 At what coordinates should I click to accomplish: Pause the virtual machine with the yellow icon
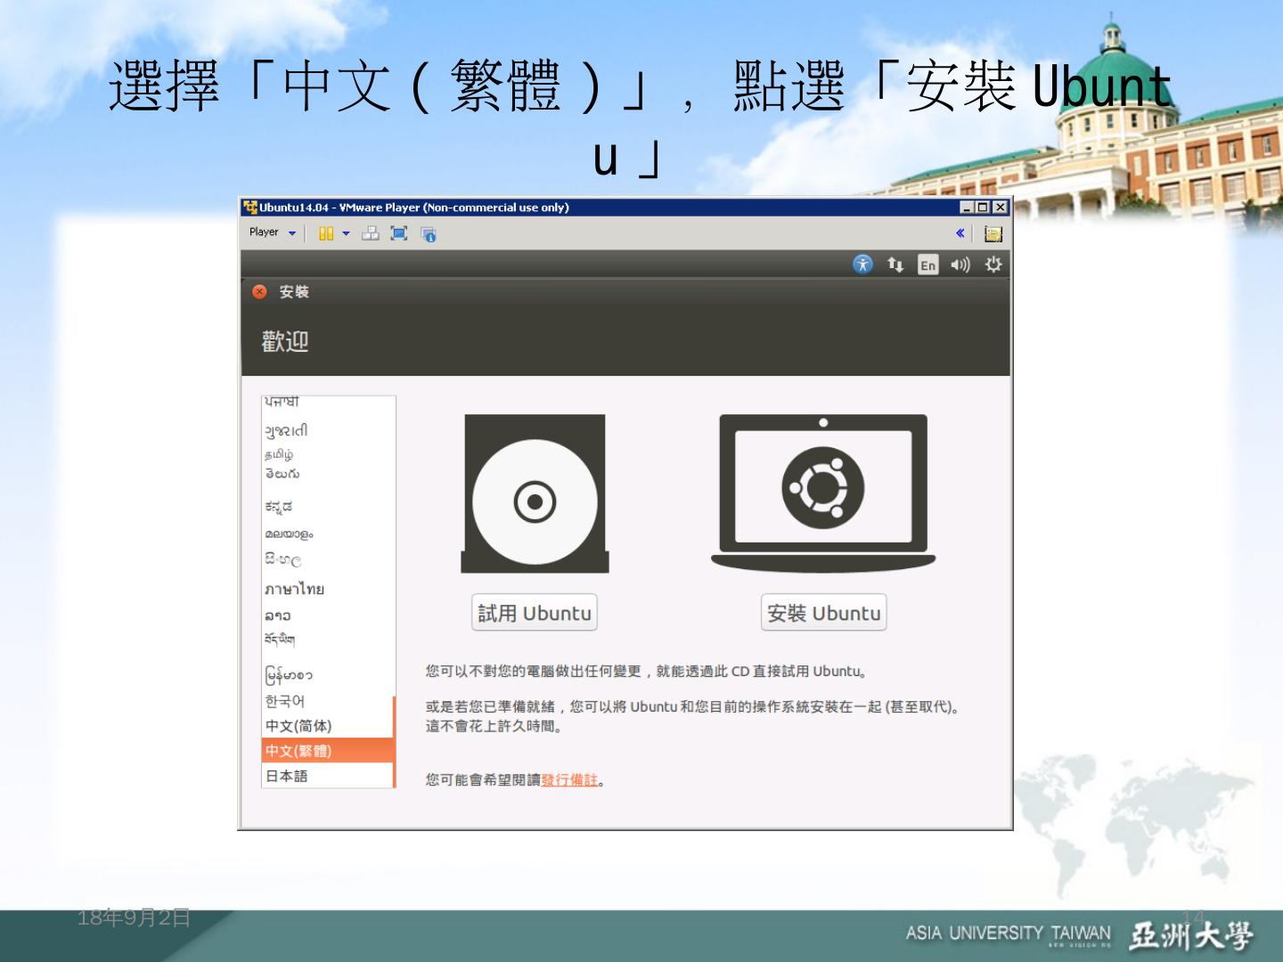pyautogui.click(x=326, y=233)
